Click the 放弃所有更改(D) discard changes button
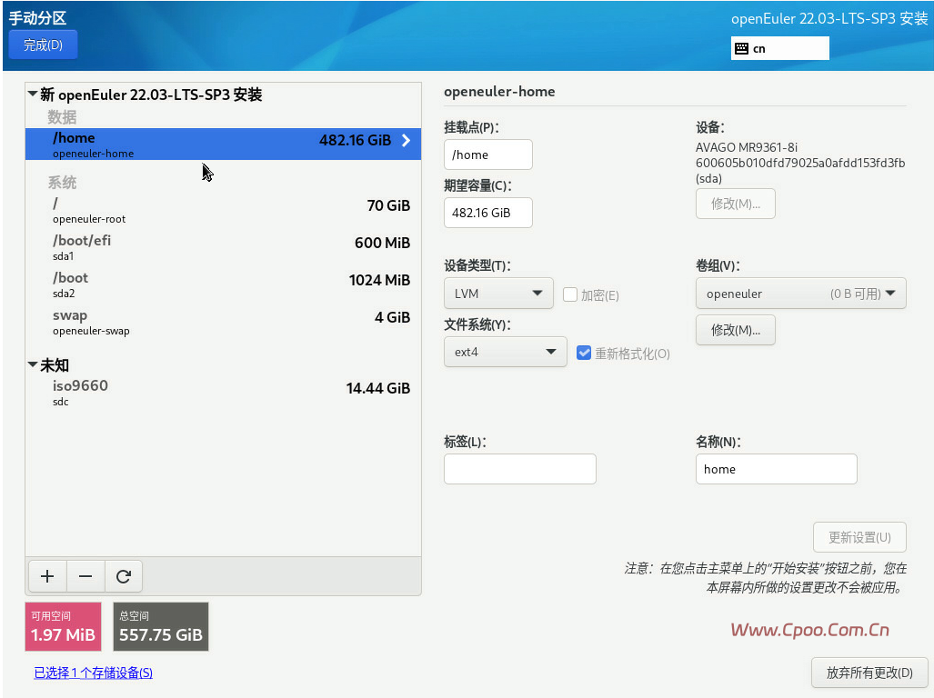 tap(869, 673)
